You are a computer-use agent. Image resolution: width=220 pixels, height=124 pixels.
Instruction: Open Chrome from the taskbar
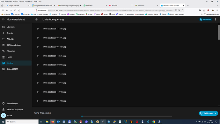(154, 122)
